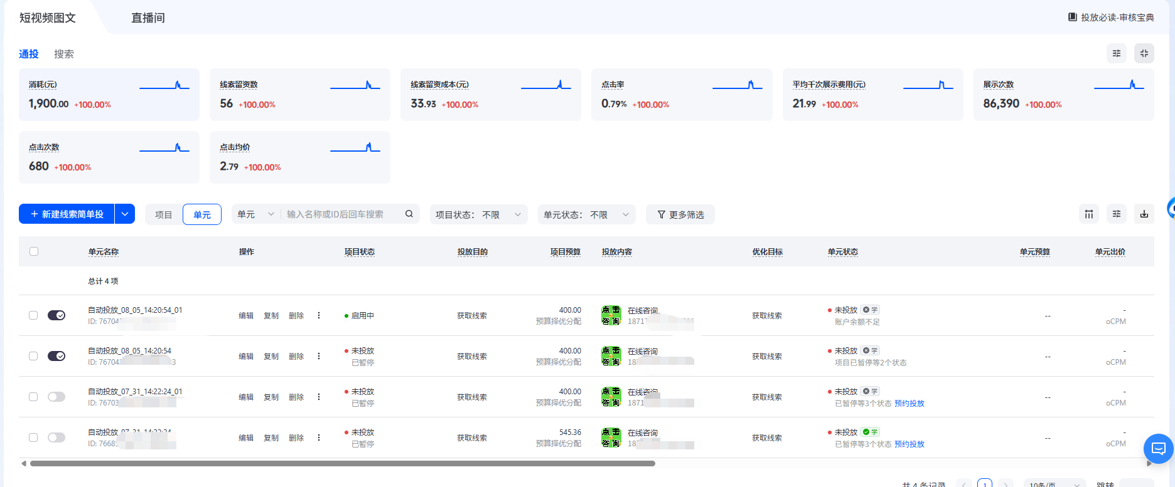
Task: Download the table data
Action: pyautogui.click(x=1144, y=214)
